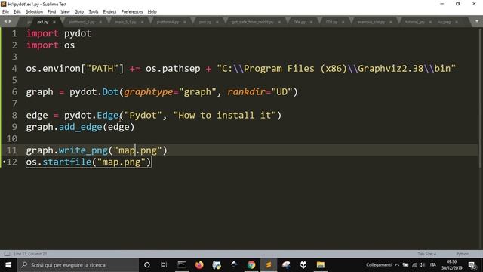Open the Goto menu

(x=79, y=12)
